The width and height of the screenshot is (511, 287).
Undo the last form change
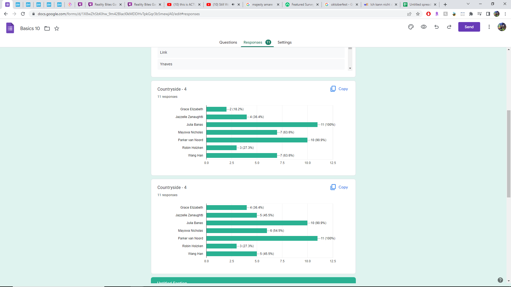point(436,27)
